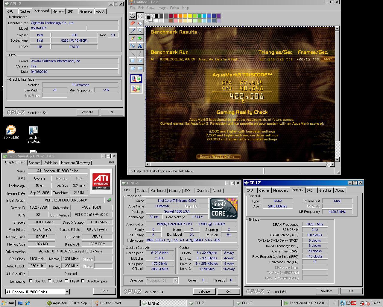Toggle the DirectCompute checkbox
383x307 pixels.
[83, 281]
